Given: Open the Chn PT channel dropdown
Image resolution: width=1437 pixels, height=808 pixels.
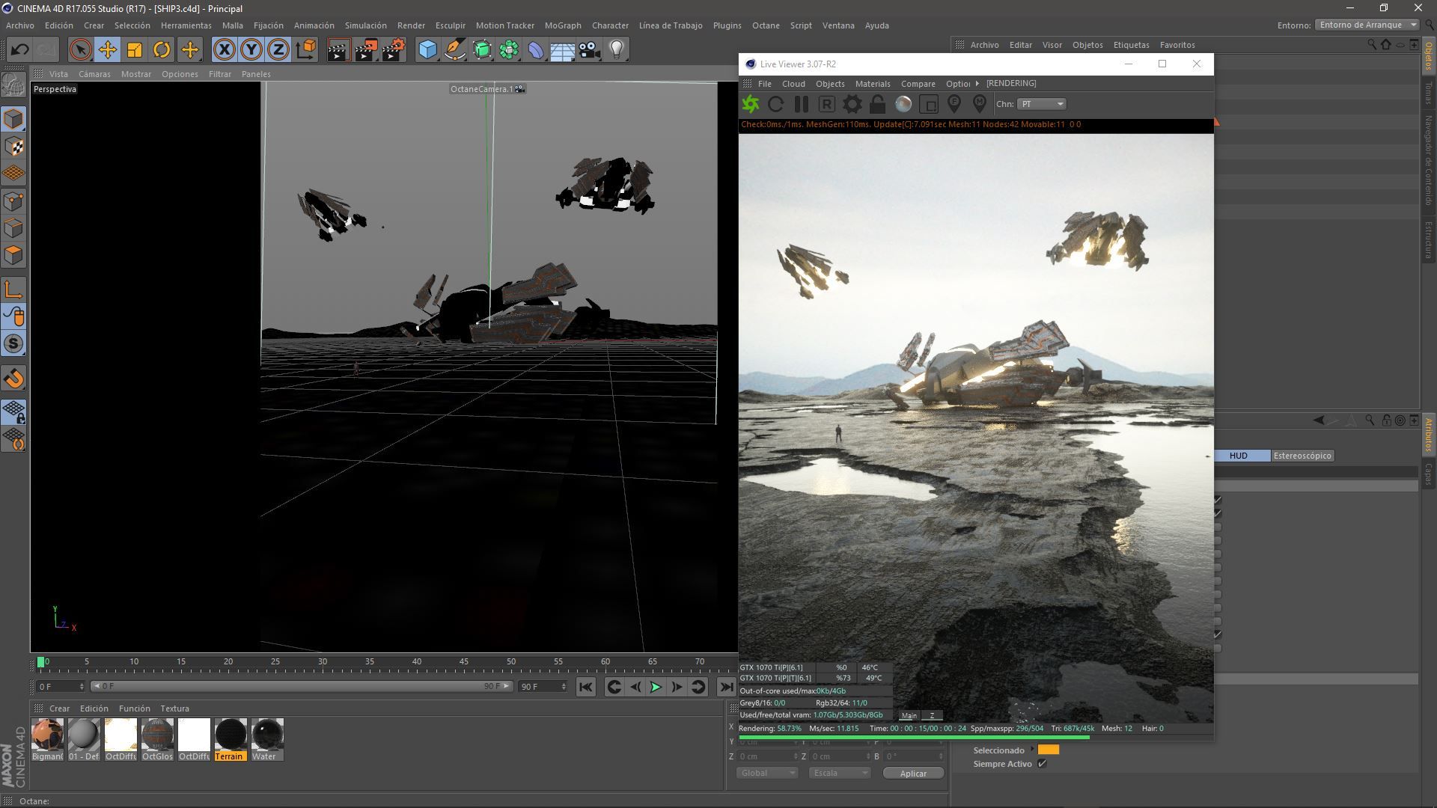Looking at the screenshot, I should point(1042,104).
